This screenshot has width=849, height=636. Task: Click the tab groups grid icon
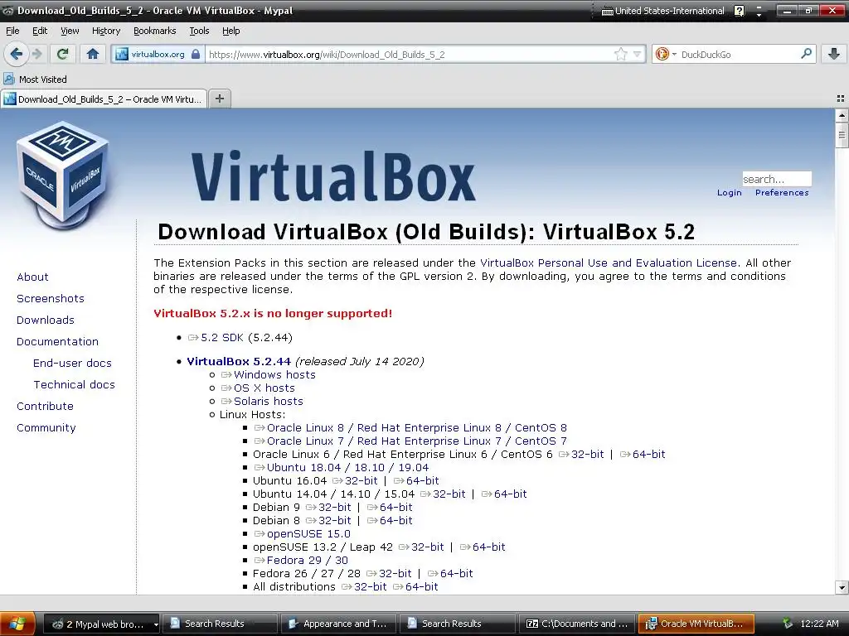click(841, 99)
